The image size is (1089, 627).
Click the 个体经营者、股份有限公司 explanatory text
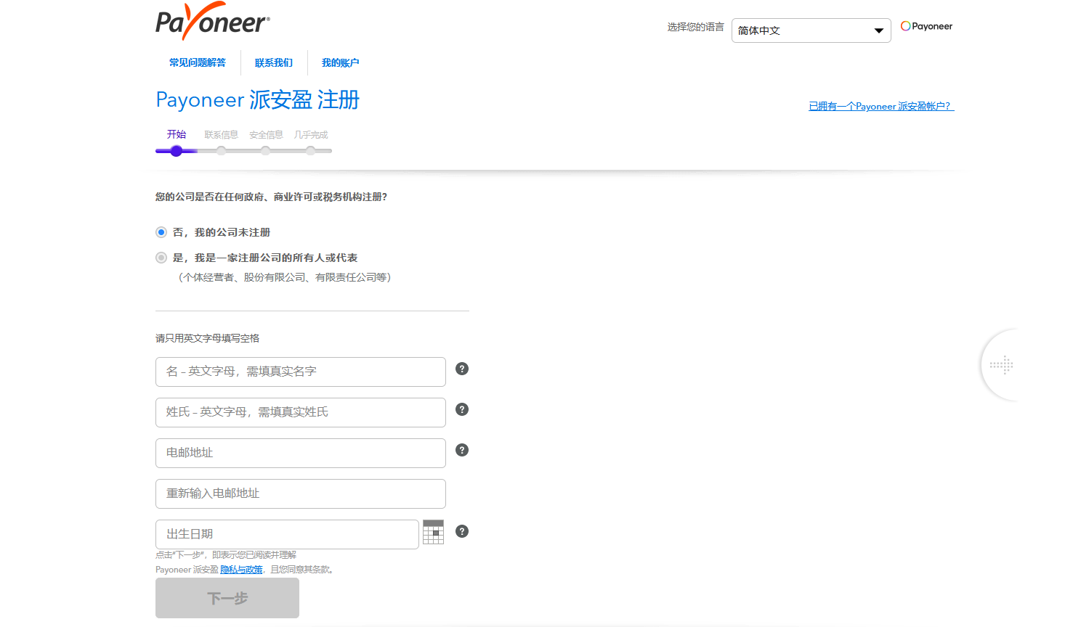pos(285,277)
